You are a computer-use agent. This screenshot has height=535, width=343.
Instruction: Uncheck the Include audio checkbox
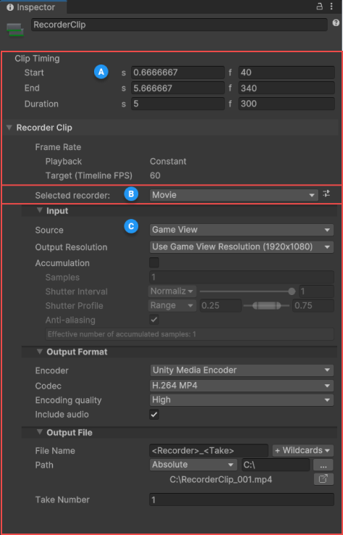coord(154,415)
